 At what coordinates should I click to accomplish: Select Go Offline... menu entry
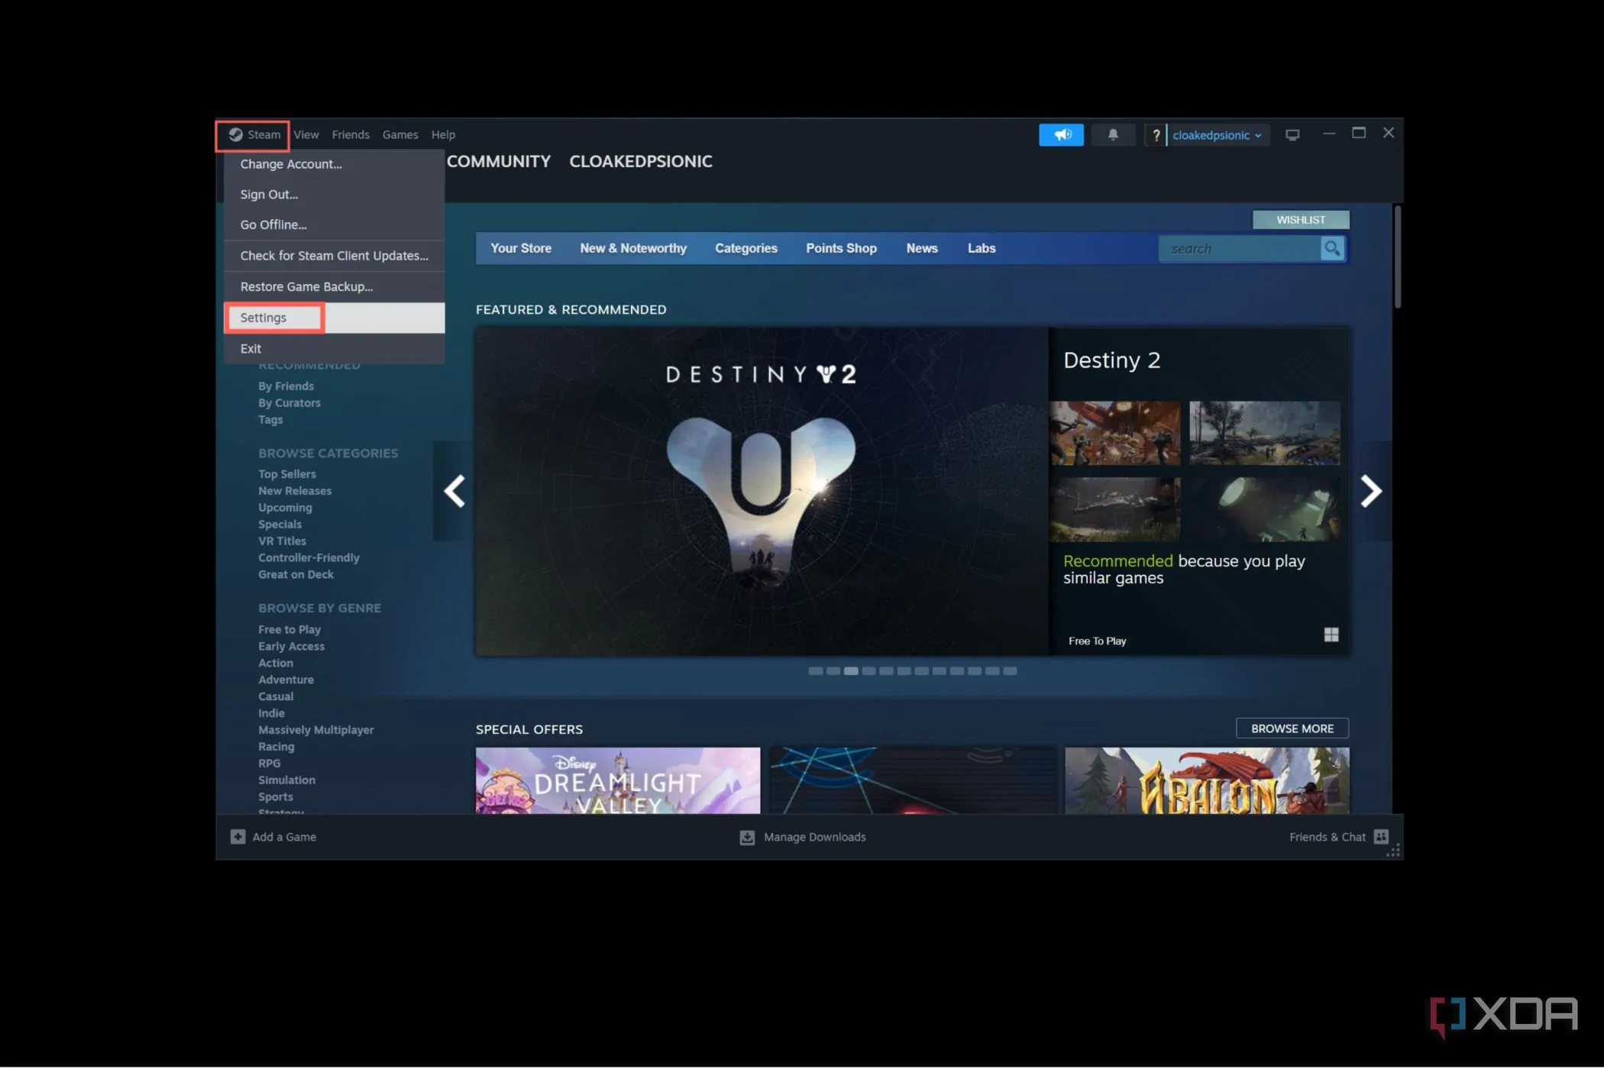click(335, 225)
